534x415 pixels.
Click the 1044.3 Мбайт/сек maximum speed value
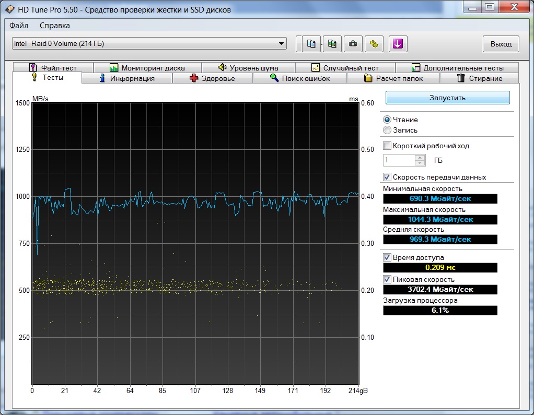tap(440, 219)
